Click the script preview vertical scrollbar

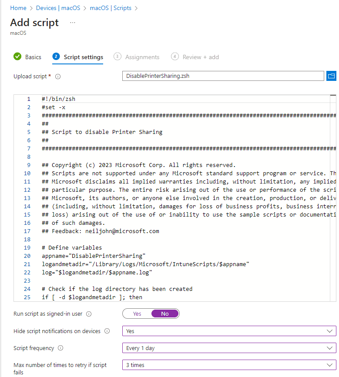(333, 198)
